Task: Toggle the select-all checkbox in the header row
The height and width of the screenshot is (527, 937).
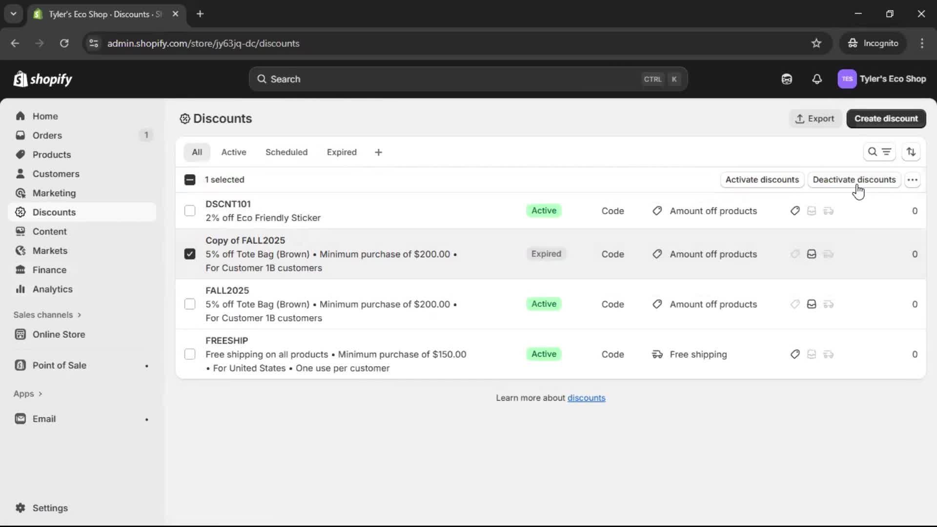Action: pos(190,180)
